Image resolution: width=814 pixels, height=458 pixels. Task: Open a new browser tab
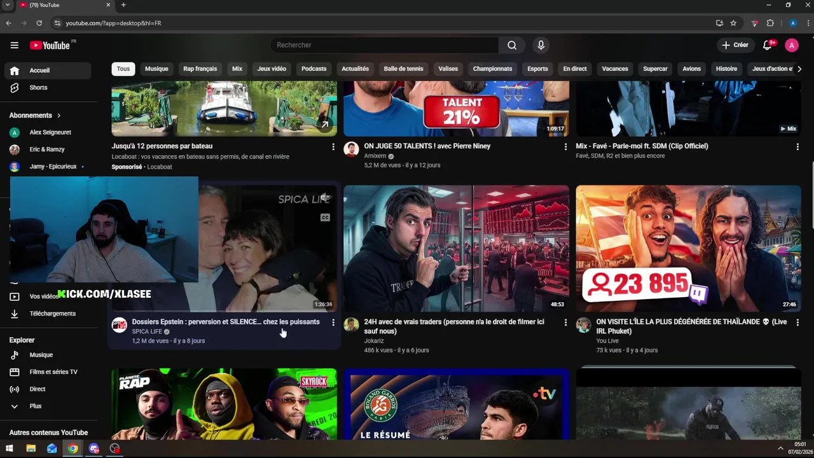(123, 5)
